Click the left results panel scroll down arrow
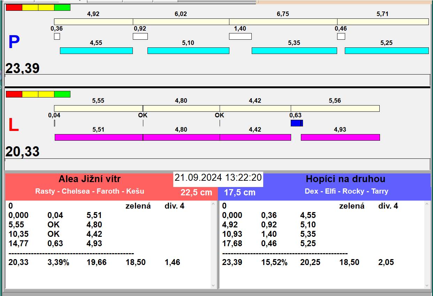The height and width of the screenshot is (296, 433). coord(213,285)
